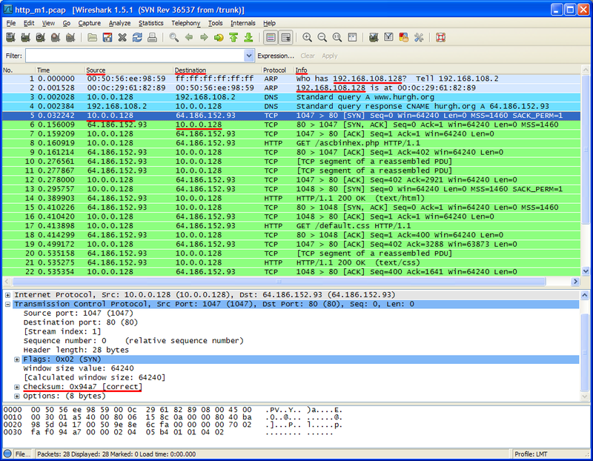Open help with lifebuoy icon
This screenshot has height=461, width=593.
(x=440, y=38)
